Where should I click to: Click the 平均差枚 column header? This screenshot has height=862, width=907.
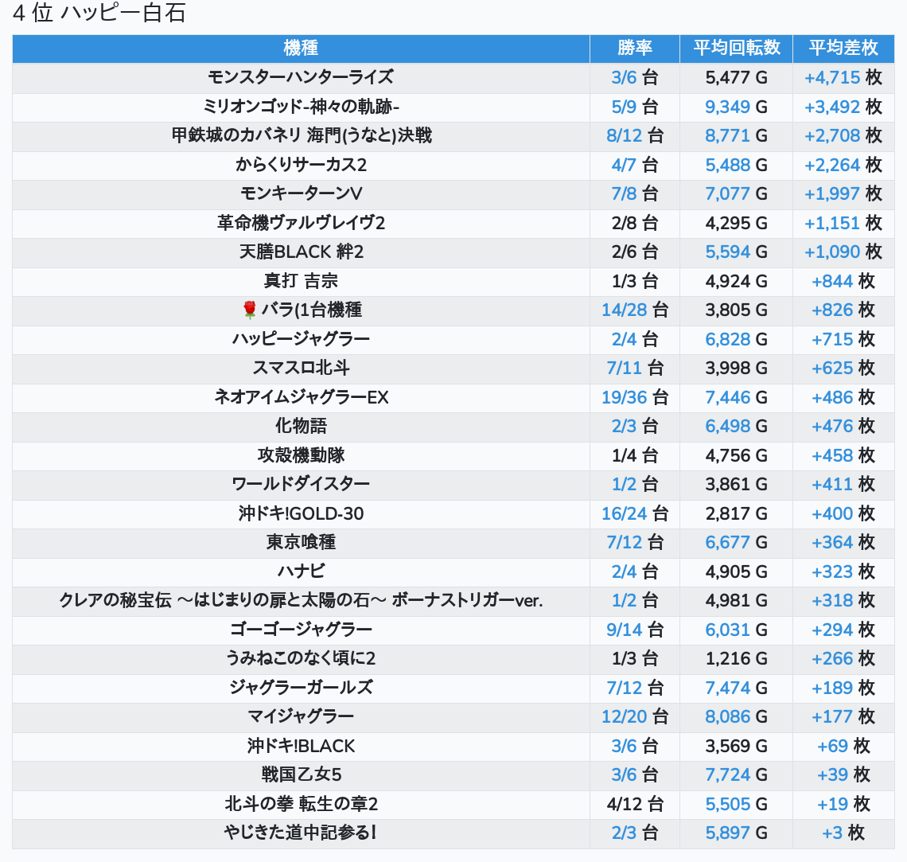coord(843,48)
